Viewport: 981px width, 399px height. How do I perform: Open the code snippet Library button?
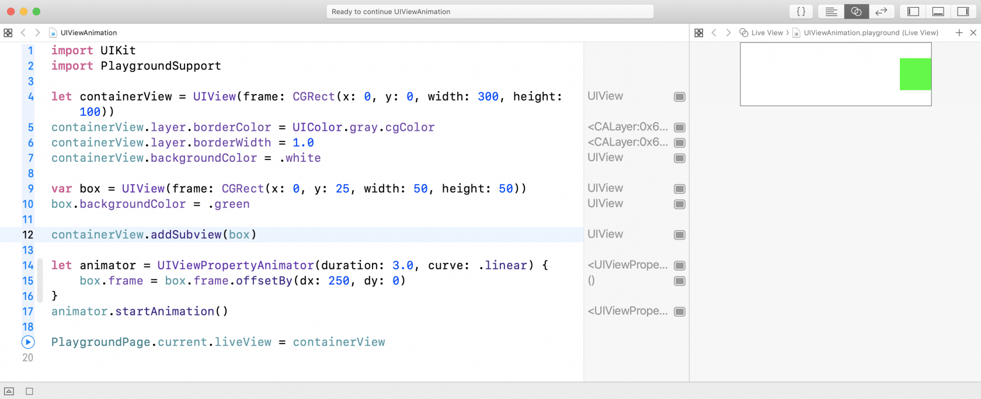(x=801, y=12)
